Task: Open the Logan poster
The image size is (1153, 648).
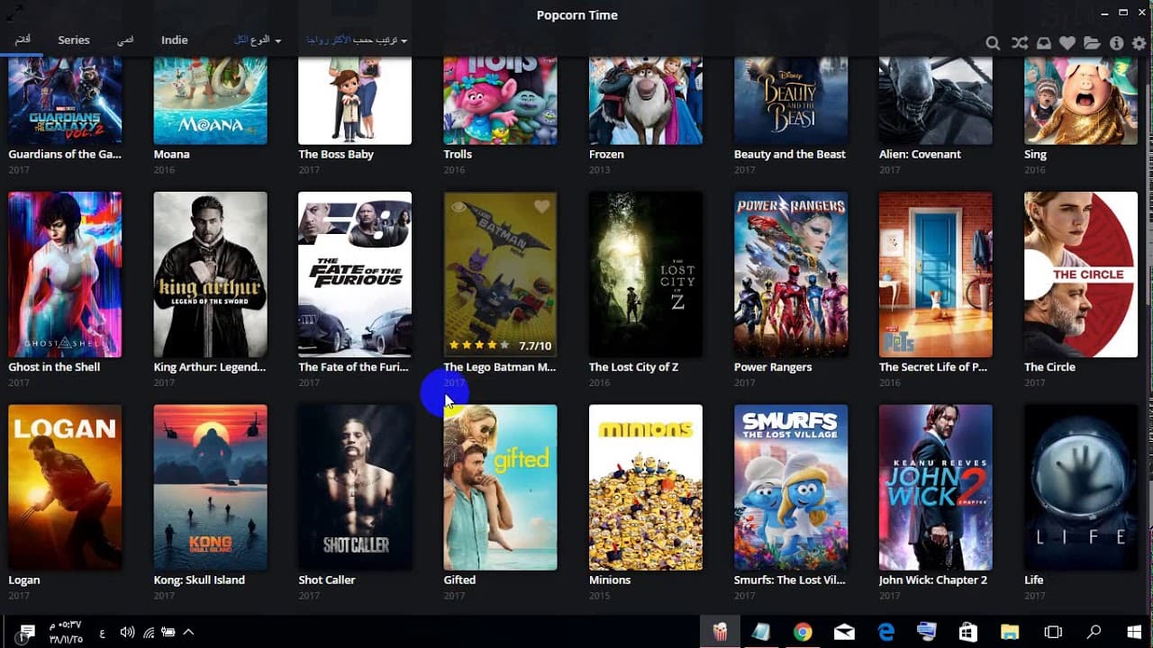Action: (x=65, y=488)
